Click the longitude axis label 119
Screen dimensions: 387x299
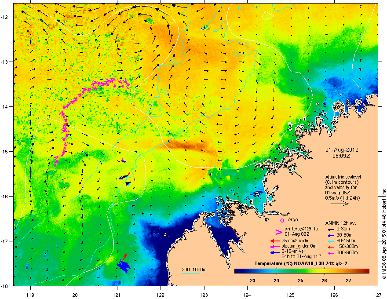click(x=30, y=295)
